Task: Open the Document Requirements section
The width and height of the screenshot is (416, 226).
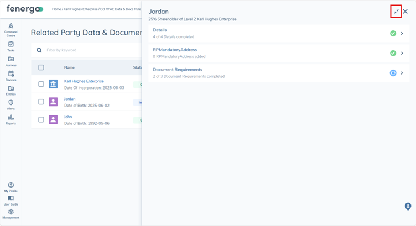Action: pyautogui.click(x=279, y=73)
